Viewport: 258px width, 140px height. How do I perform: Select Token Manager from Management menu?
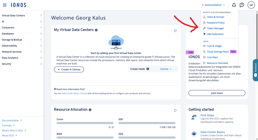coord(215,28)
